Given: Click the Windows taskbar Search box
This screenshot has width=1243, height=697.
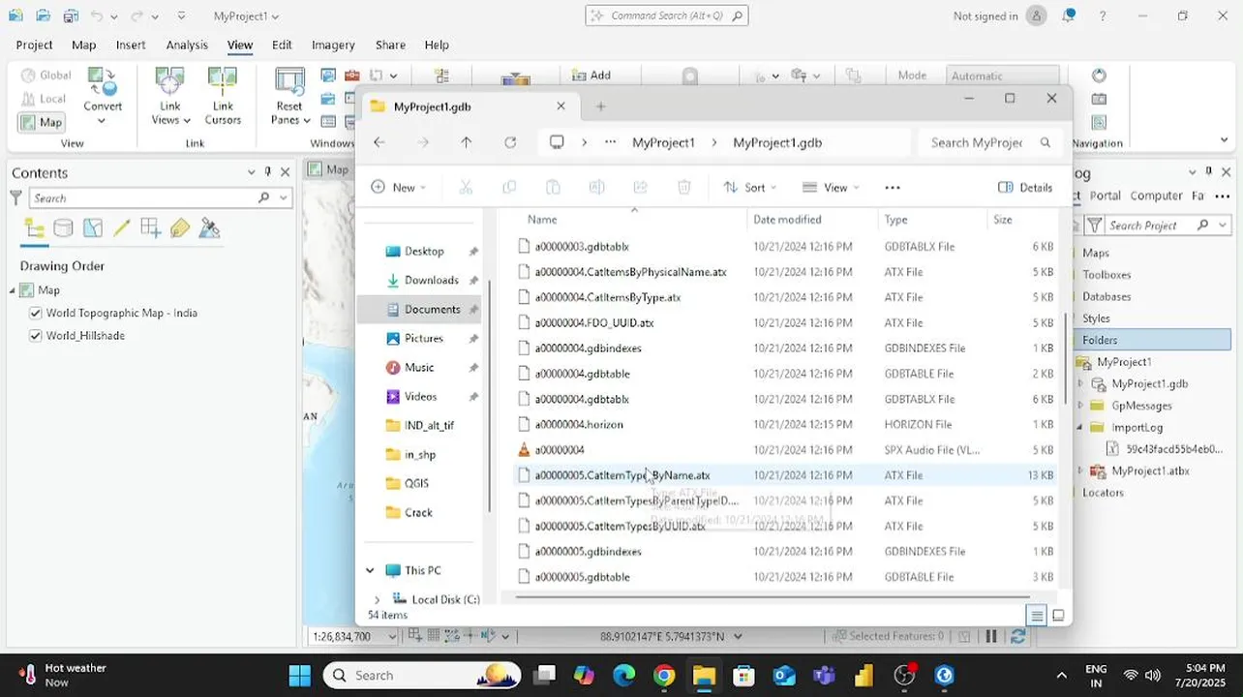Looking at the screenshot, I should pyautogui.click(x=421, y=675).
